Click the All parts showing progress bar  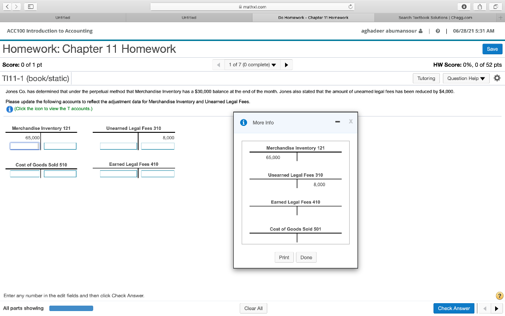[x=71, y=308]
